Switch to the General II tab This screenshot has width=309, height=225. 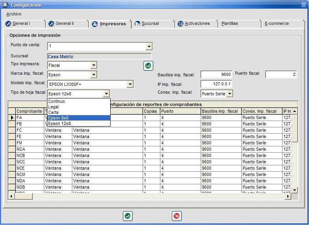68,24
